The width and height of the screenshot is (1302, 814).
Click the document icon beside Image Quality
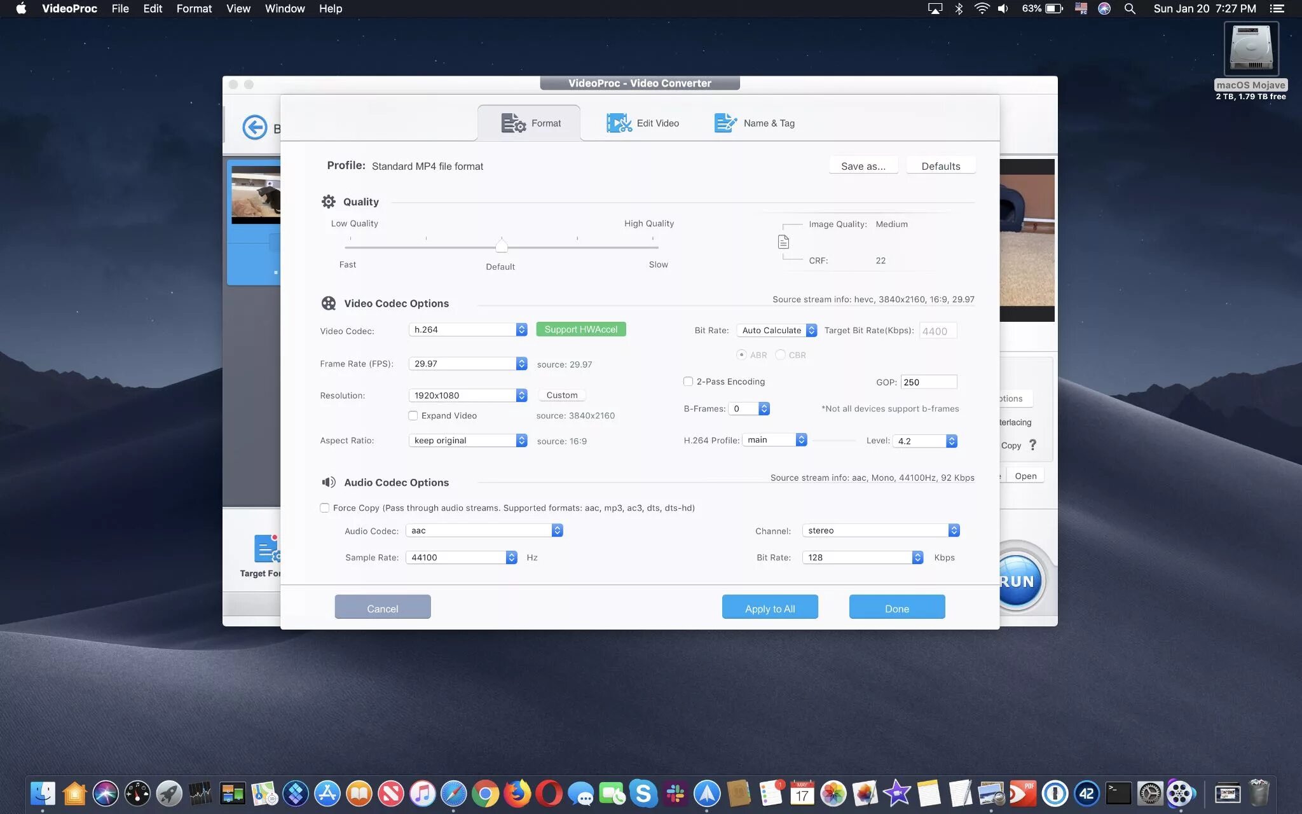783,242
